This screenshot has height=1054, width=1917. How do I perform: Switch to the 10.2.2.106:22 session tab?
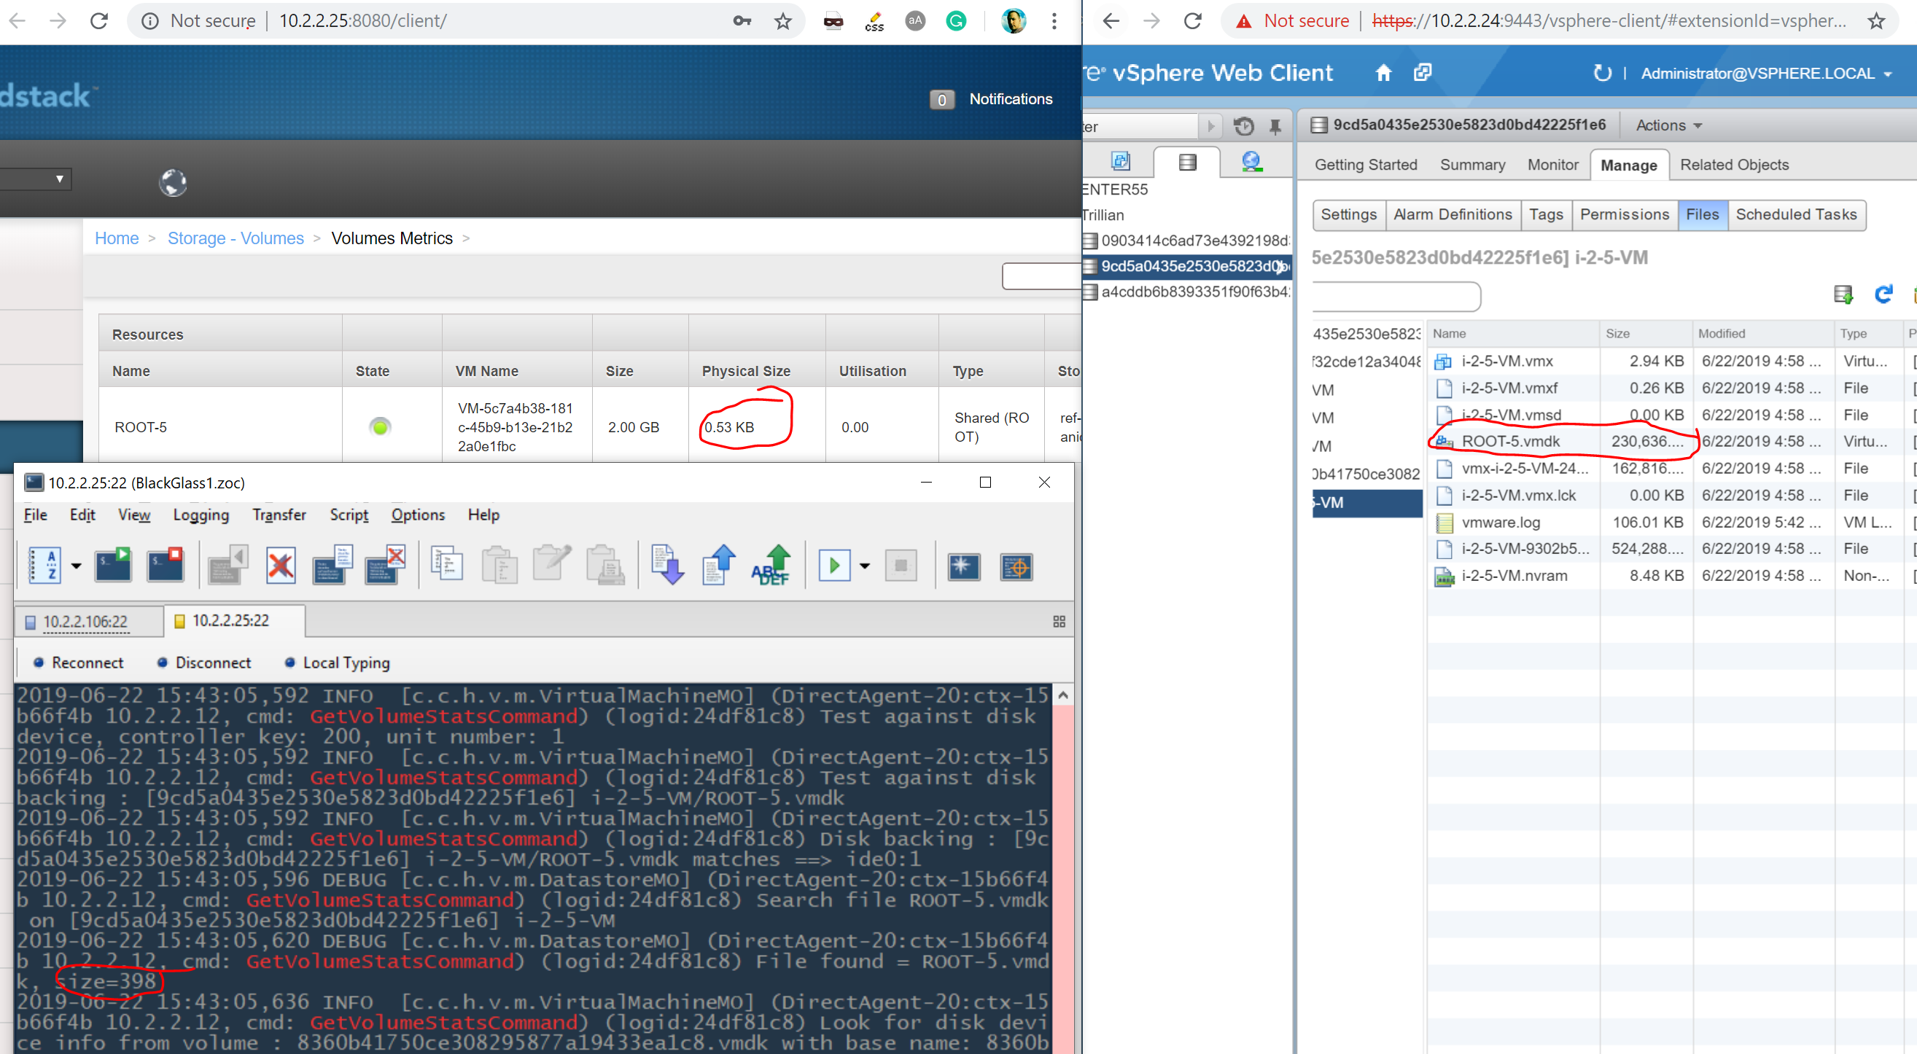(x=85, y=622)
